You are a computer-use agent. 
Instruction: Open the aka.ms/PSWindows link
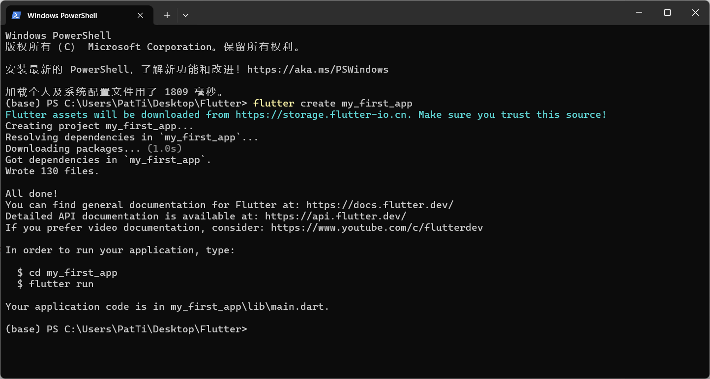pos(318,69)
